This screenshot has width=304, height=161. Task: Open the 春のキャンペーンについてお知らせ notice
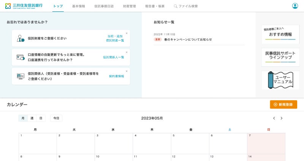(188, 39)
